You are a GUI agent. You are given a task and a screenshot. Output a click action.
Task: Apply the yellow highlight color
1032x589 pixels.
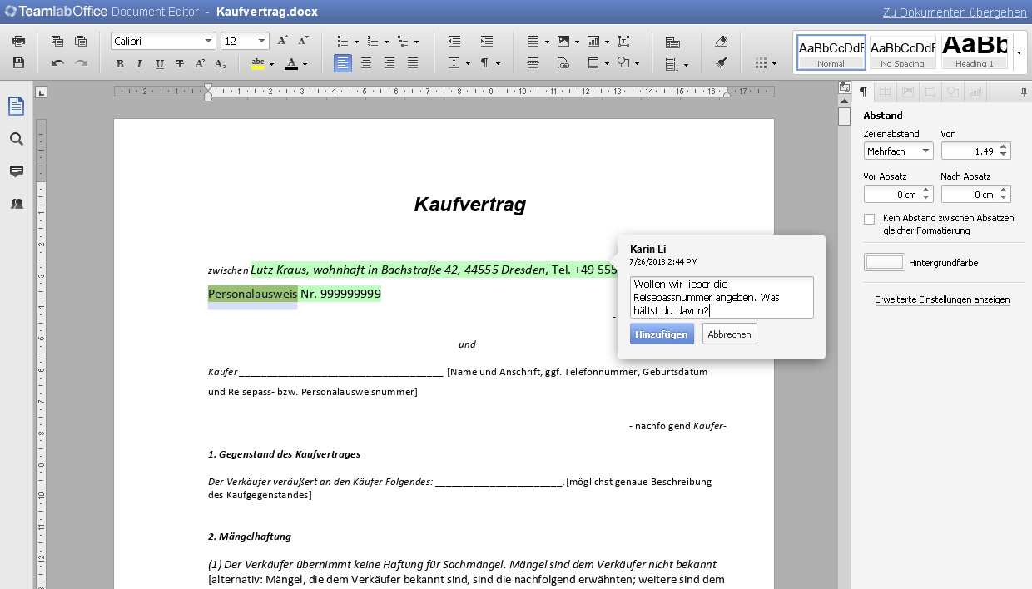click(x=257, y=63)
